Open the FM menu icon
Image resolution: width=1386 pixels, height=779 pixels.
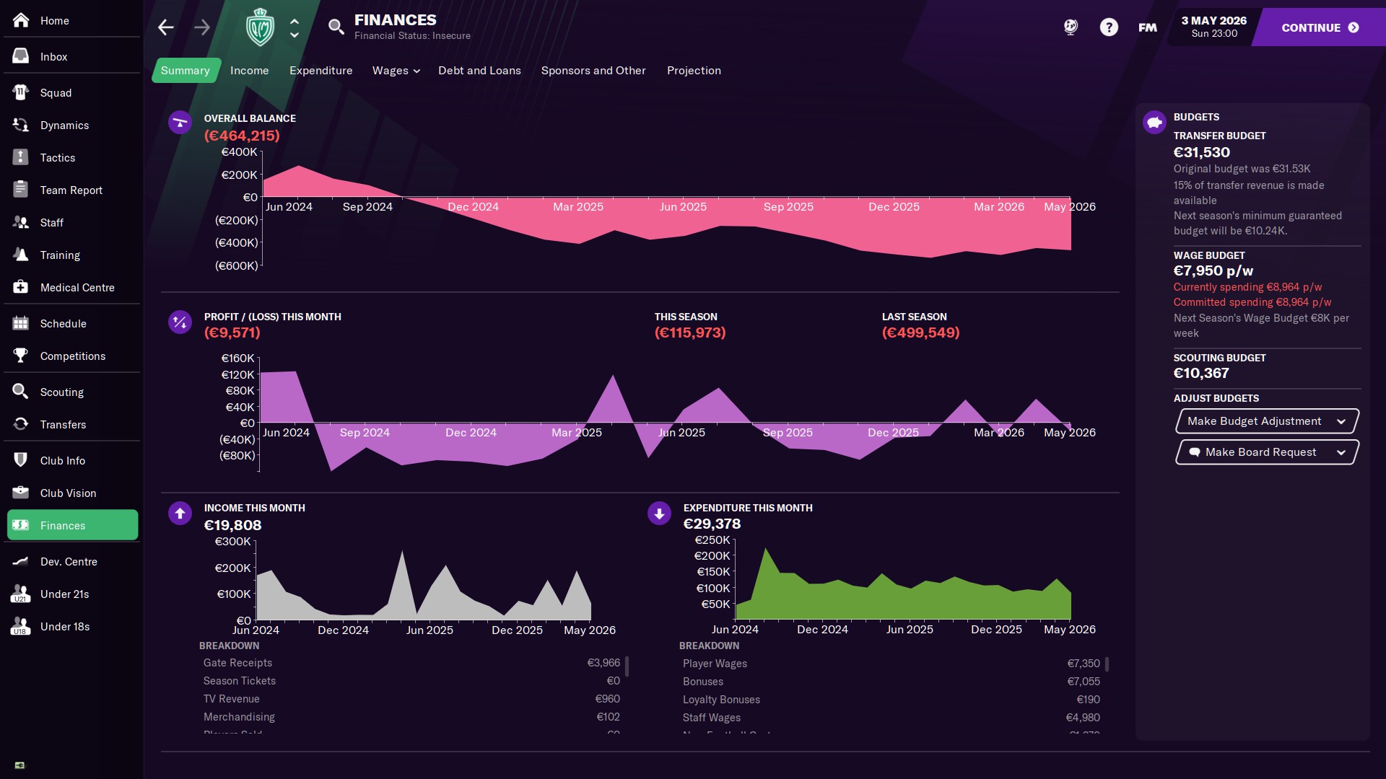pos(1148,27)
